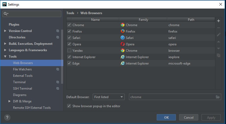Click the move down arrow icon

pyautogui.click(x=219, y=49)
